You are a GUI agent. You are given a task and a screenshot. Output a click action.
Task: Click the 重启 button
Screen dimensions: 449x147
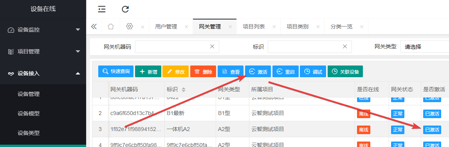pyautogui.click(x=285, y=71)
